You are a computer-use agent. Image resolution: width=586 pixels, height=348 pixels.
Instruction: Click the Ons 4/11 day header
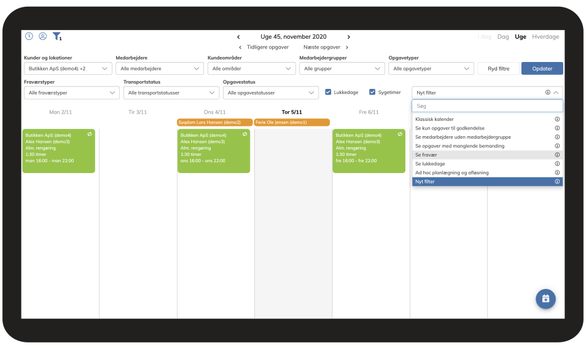214,112
